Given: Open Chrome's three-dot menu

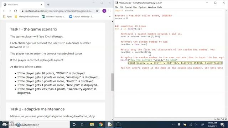Looking at the screenshot, I should (x=110, y=11).
